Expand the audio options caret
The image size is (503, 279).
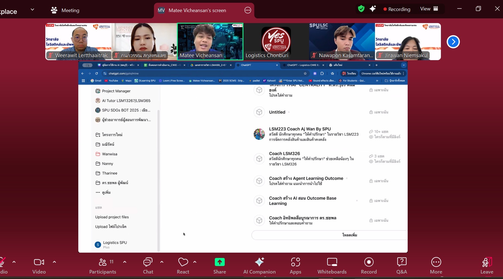(14, 262)
